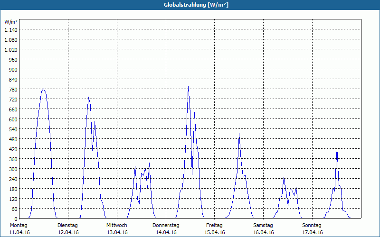Click the 600 y-axis value label
Screen dimensions: 380x237
(x=13, y=119)
